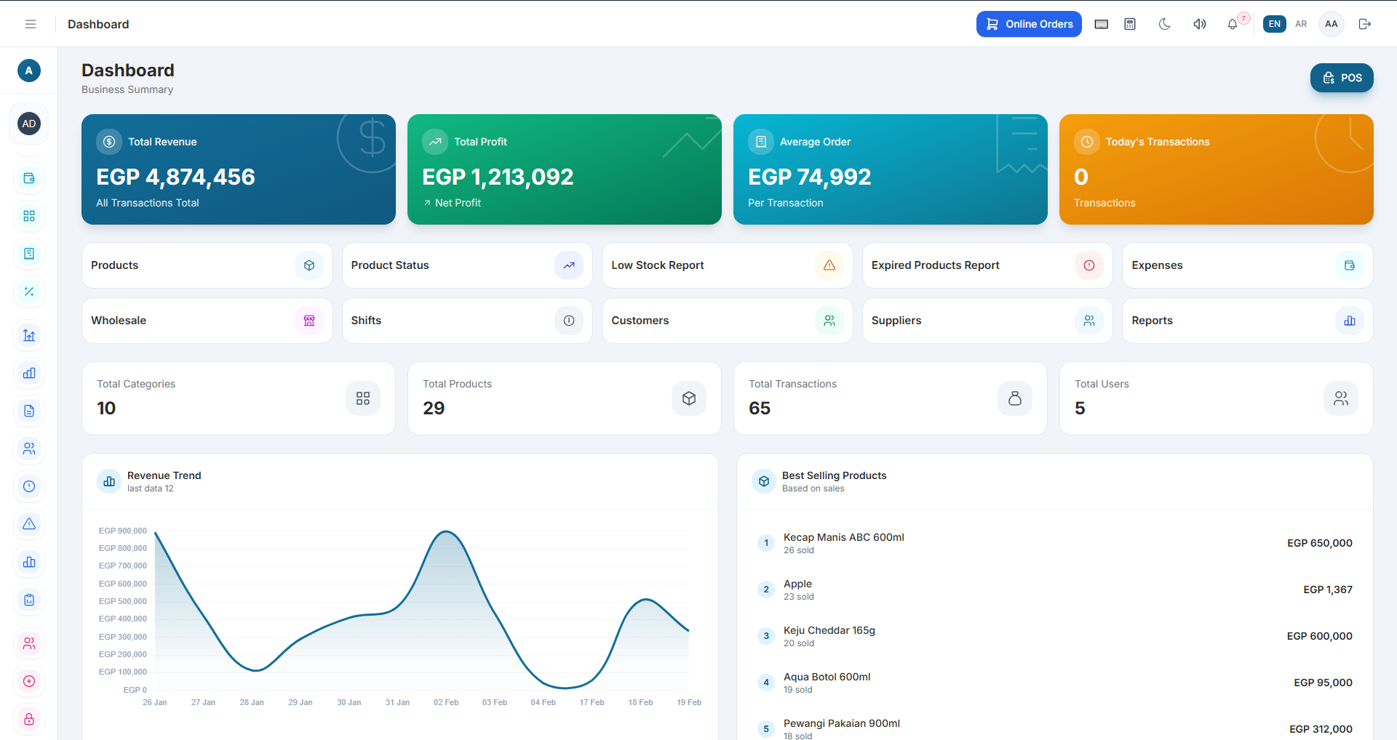Open the AA user avatar menu
This screenshot has width=1397, height=740.
[1332, 24]
